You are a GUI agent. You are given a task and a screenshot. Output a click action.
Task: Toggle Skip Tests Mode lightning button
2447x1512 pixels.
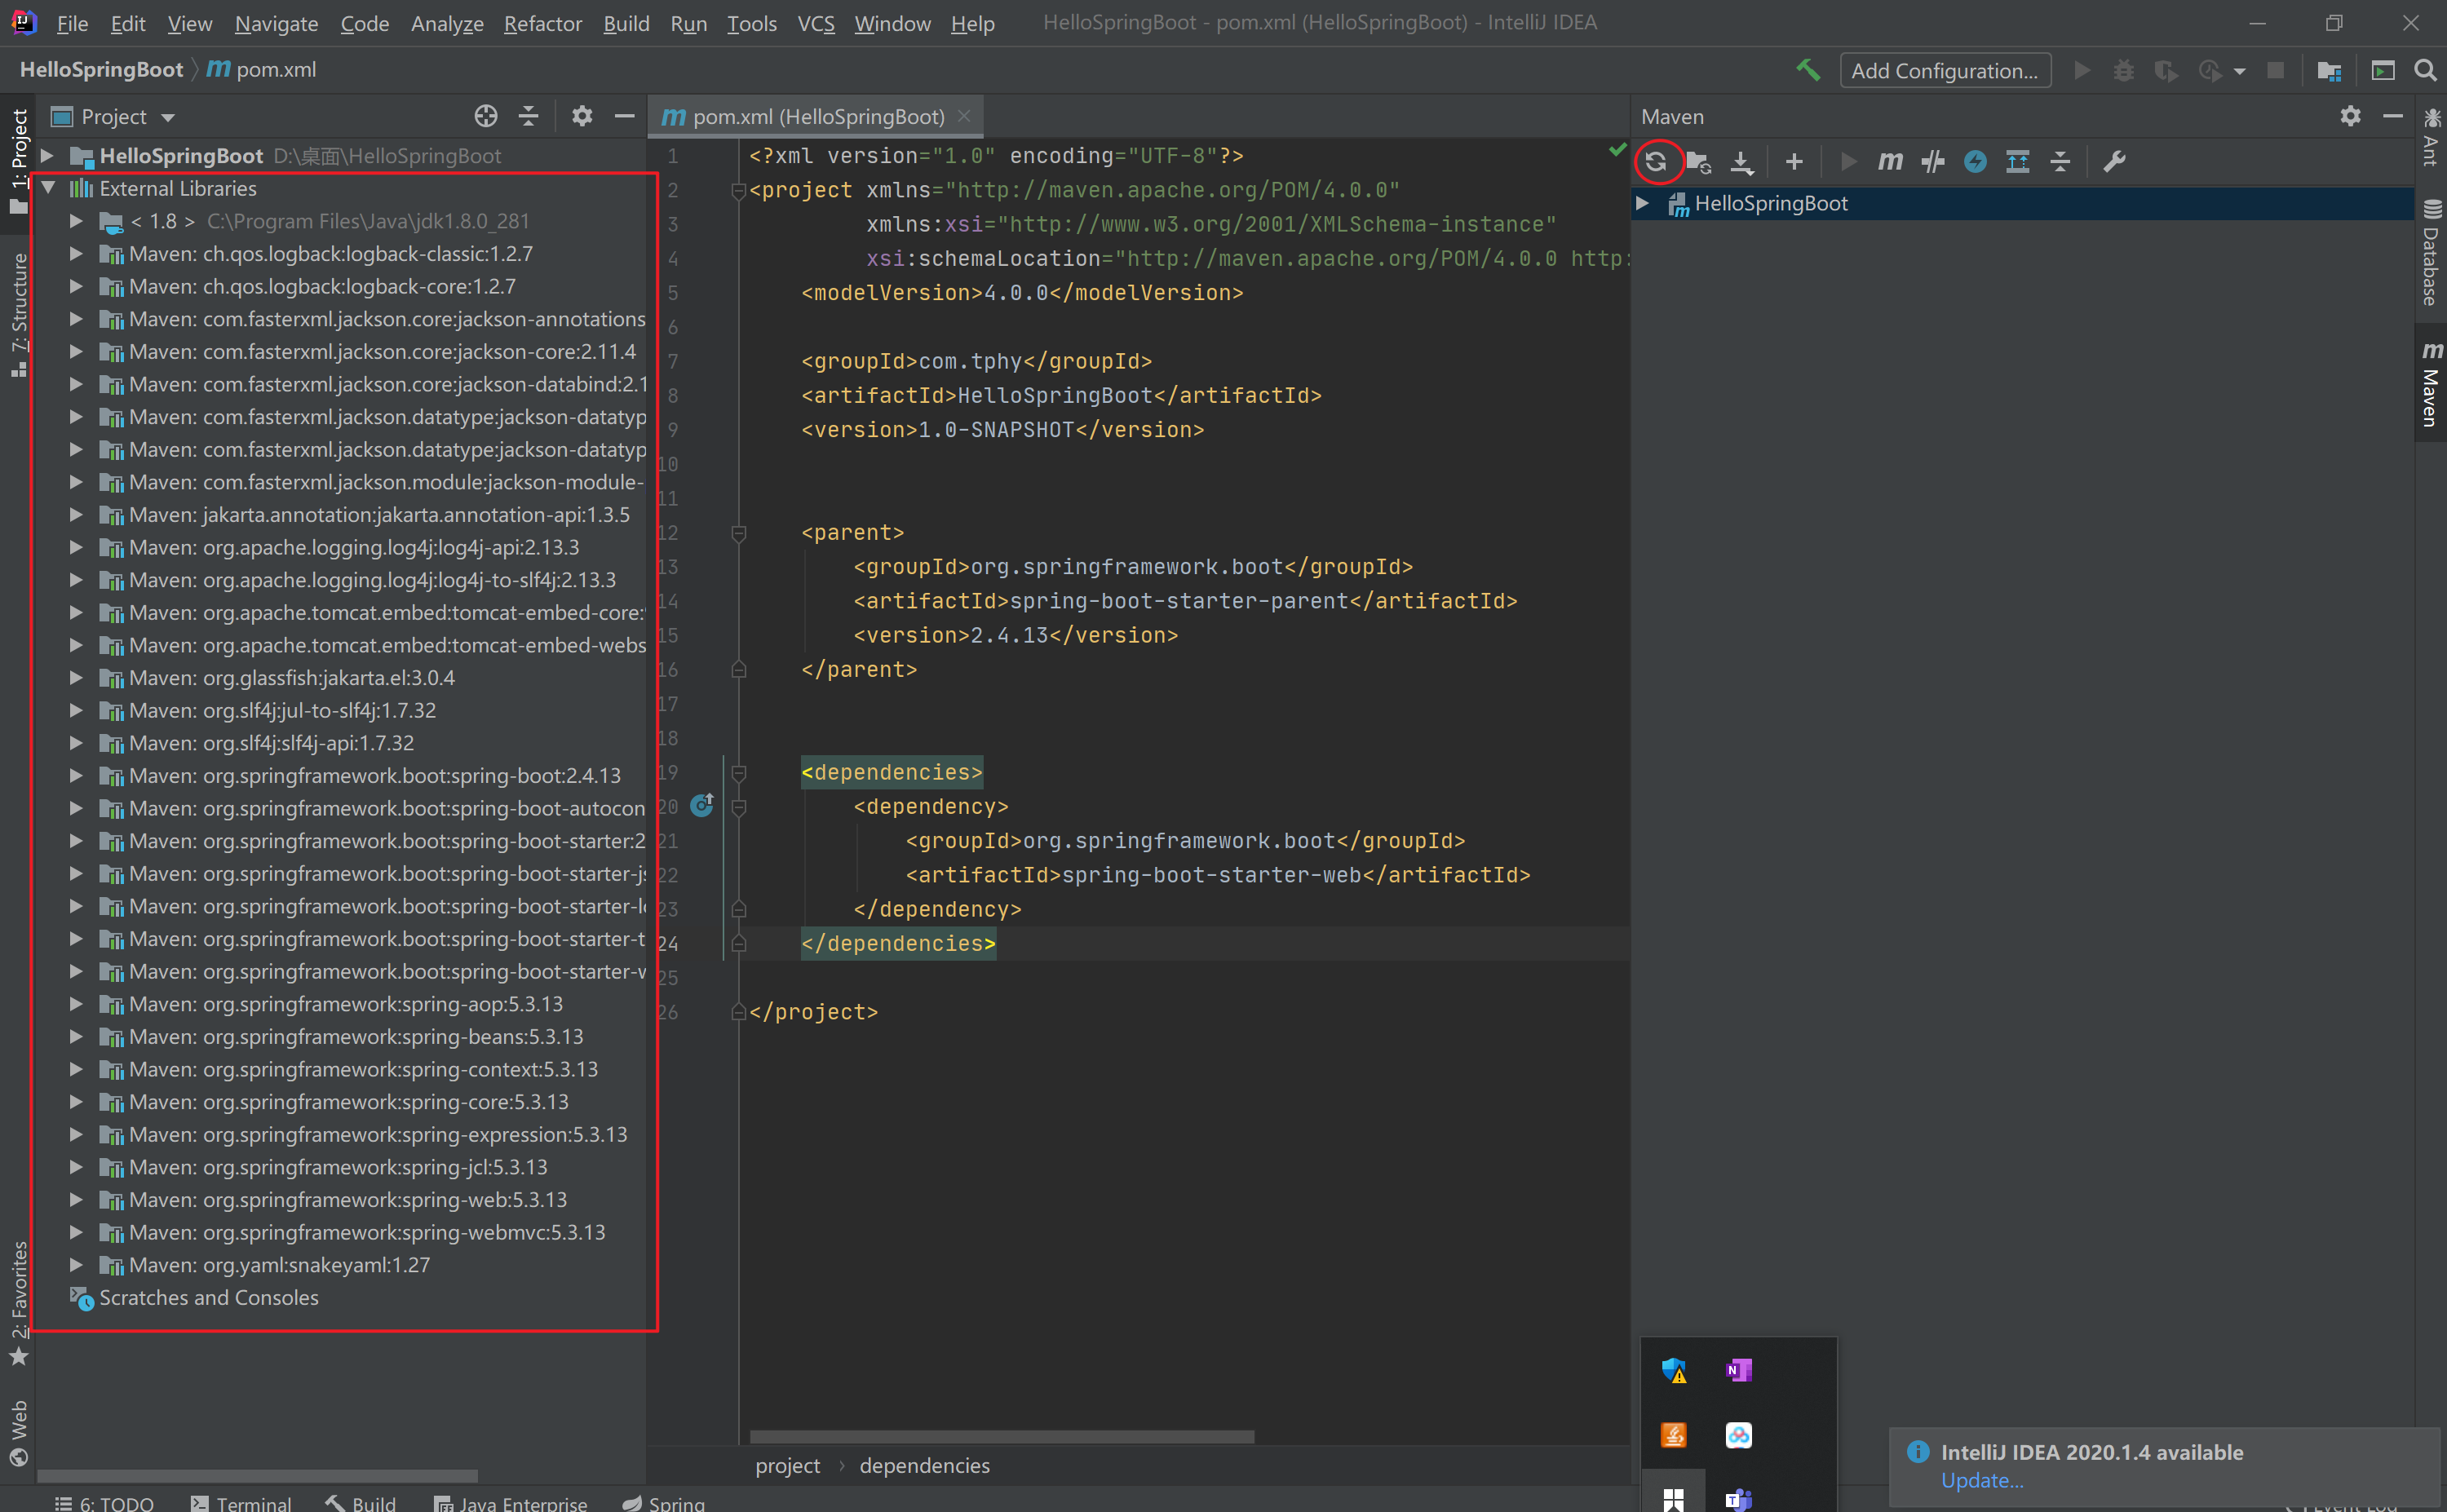click(x=1974, y=161)
